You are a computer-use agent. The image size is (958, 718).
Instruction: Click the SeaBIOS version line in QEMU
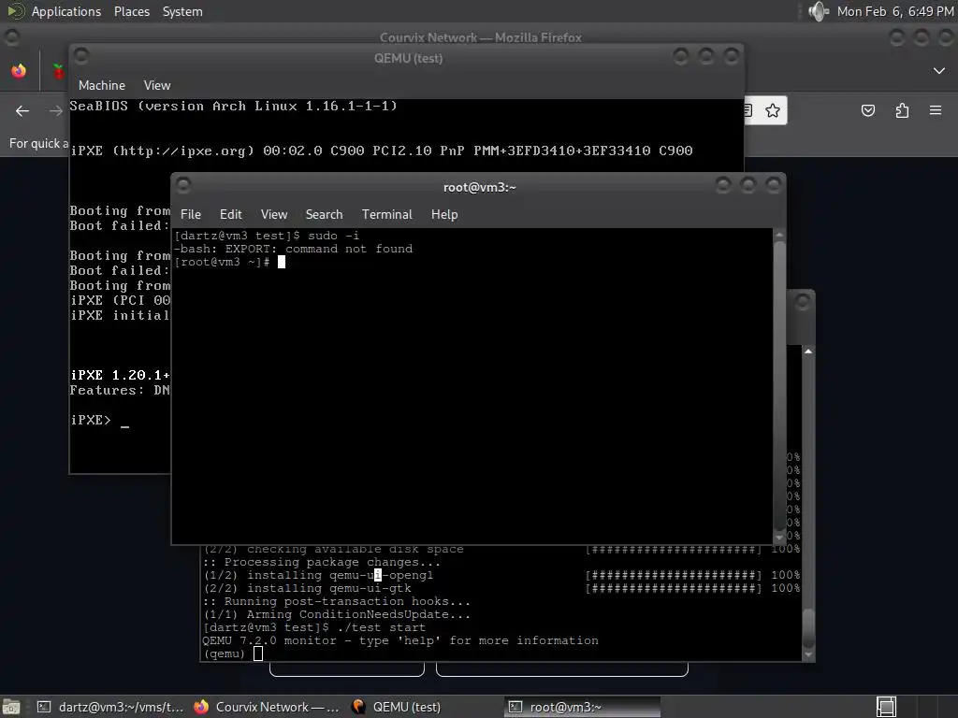tap(233, 107)
